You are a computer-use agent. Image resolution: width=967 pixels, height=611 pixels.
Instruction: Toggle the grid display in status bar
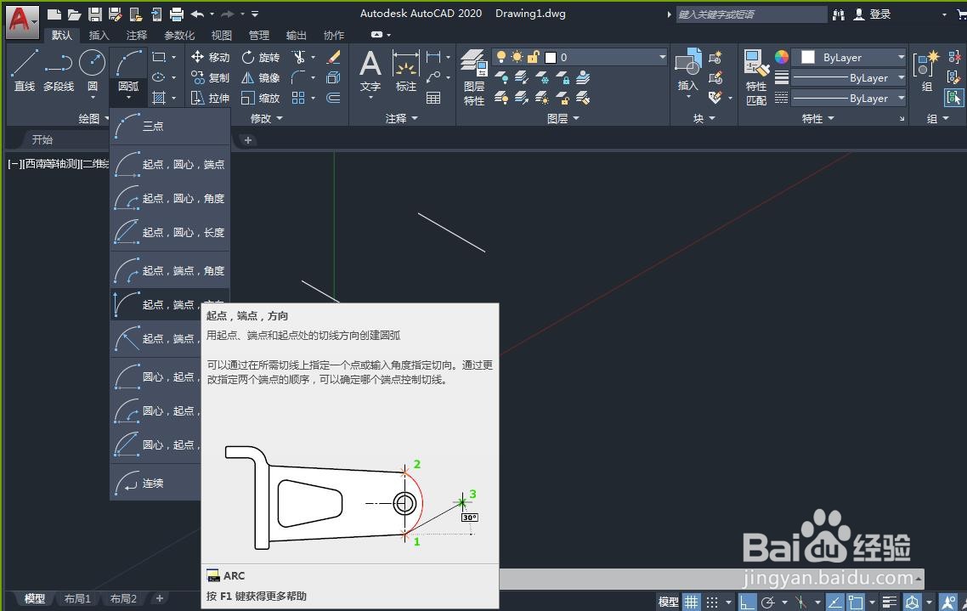tap(692, 602)
